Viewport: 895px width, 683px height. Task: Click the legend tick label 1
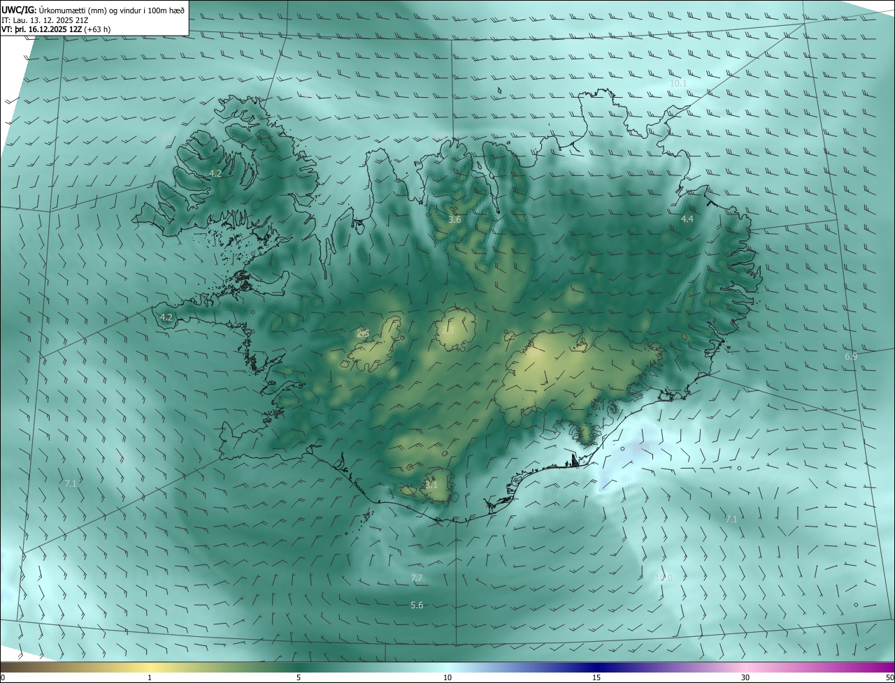[150, 678]
